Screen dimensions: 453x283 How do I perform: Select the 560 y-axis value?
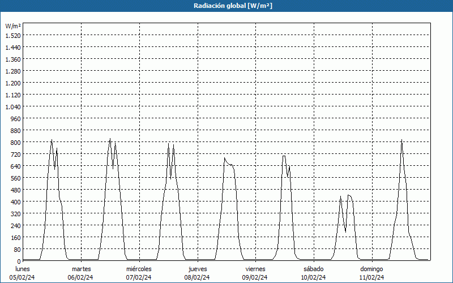pyautogui.click(x=15, y=178)
